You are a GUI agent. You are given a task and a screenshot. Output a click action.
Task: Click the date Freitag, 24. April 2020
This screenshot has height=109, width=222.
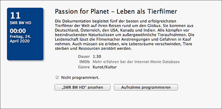[20, 39]
